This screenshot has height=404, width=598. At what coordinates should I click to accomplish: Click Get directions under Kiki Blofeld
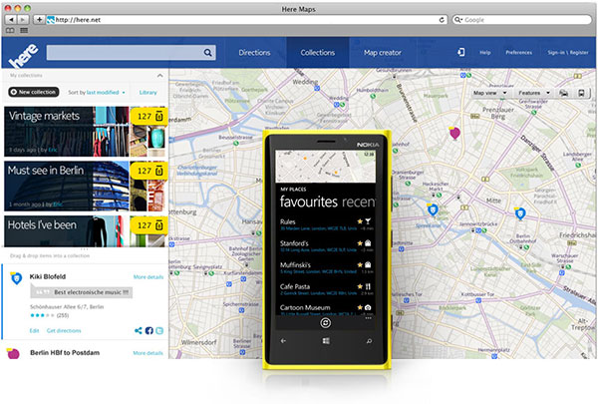[64, 331]
